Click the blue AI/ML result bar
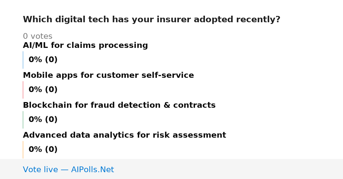The height and width of the screenshot is (179, 343). point(23,60)
